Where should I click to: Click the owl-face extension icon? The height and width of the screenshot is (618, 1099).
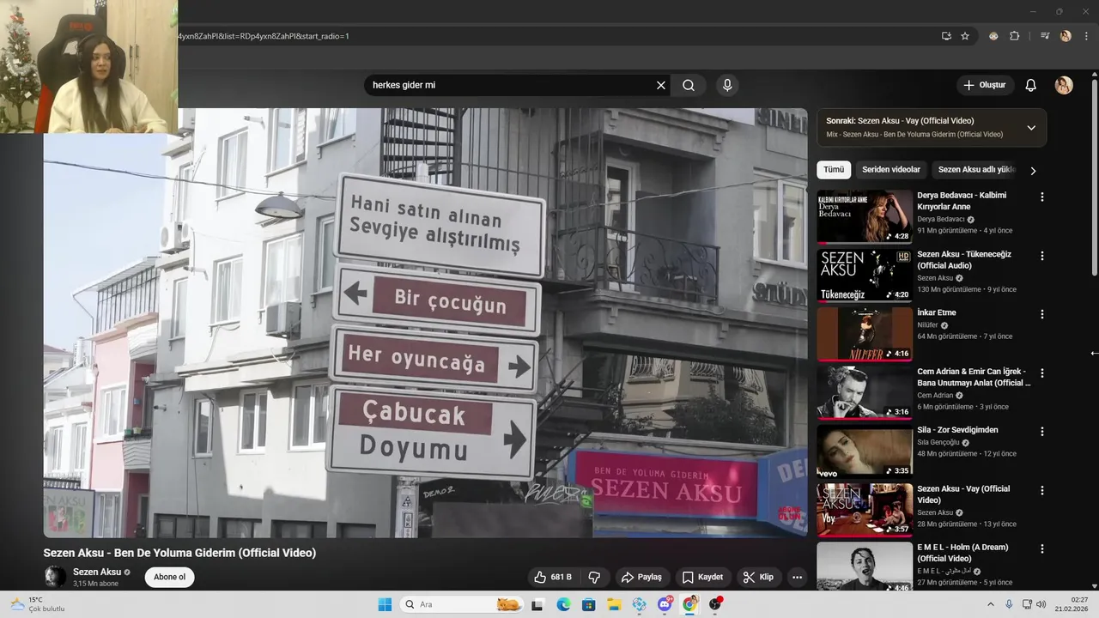pos(993,36)
